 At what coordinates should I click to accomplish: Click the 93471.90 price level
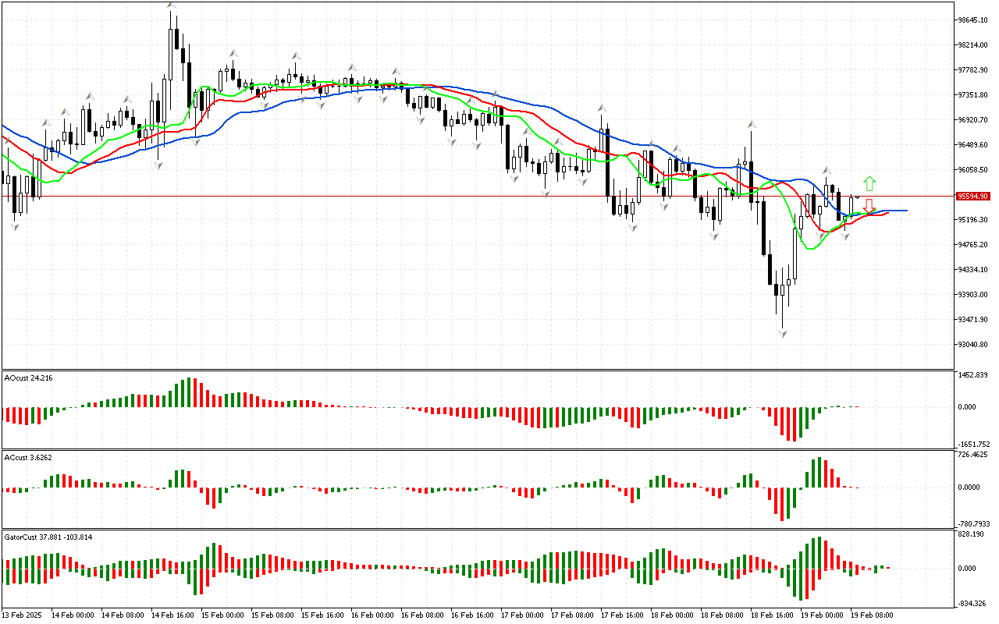[x=972, y=320]
